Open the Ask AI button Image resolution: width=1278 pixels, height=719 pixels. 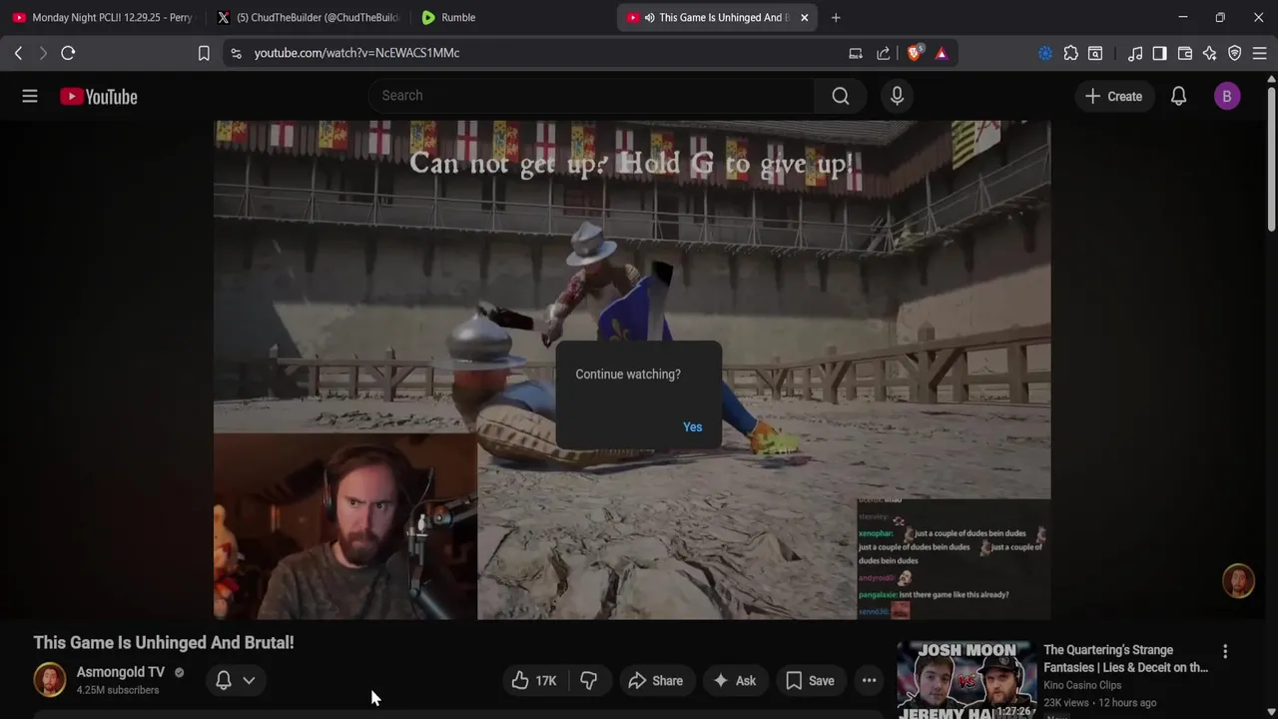pyautogui.click(x=734, y=681)
